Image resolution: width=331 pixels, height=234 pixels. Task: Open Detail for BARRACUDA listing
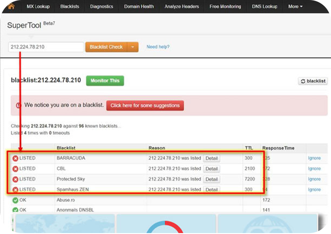[212, 158]
